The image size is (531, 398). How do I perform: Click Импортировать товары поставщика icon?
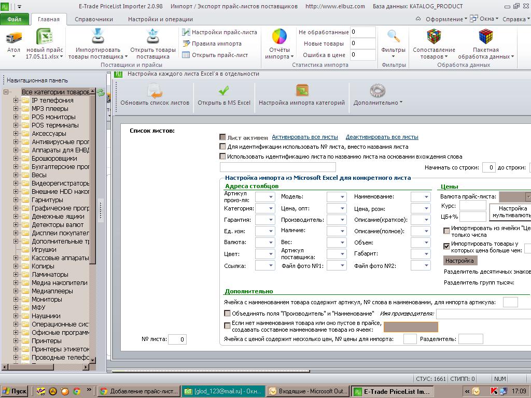click(x=98, y=36)
